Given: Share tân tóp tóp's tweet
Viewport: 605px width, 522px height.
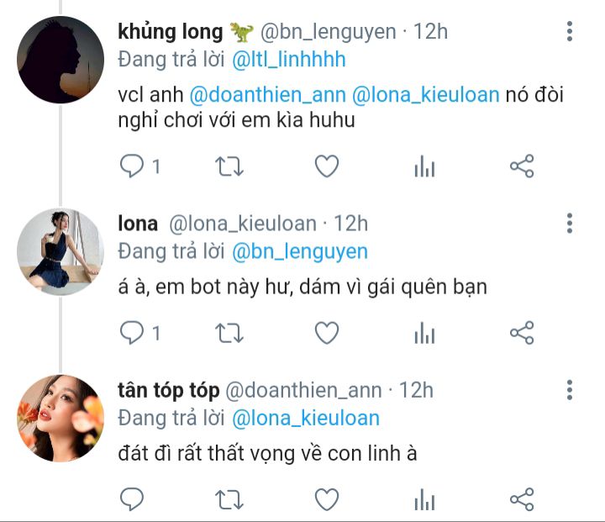Looking at the screenshot, I should tap(522, 499).
